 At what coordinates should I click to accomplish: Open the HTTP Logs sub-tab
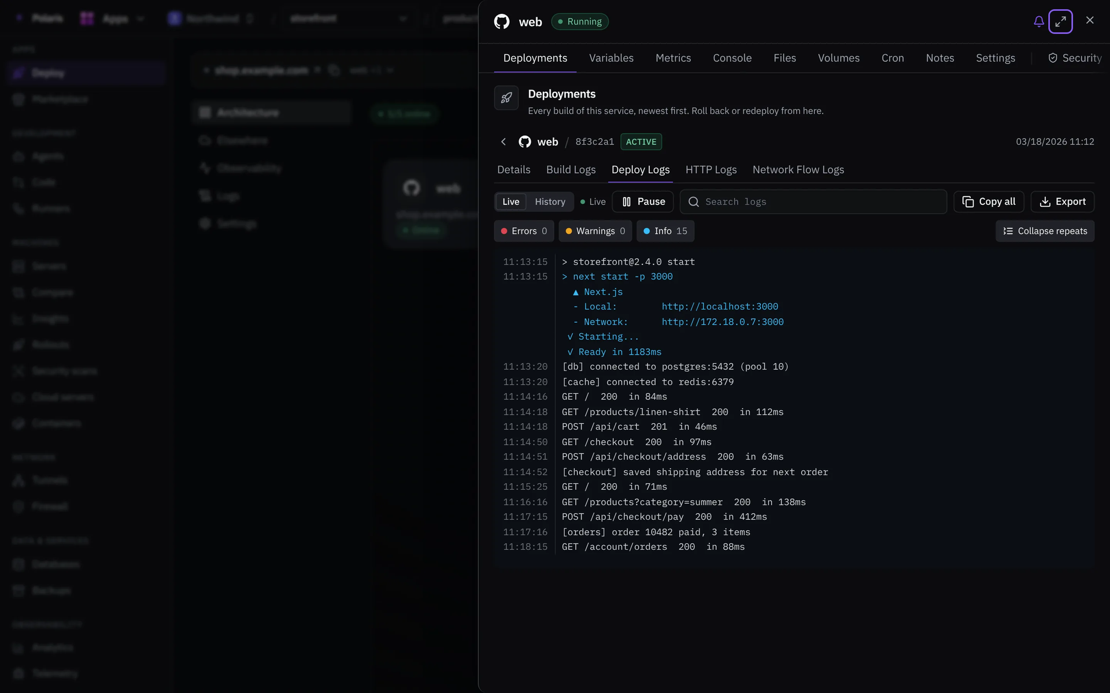(x=711, y=169)
